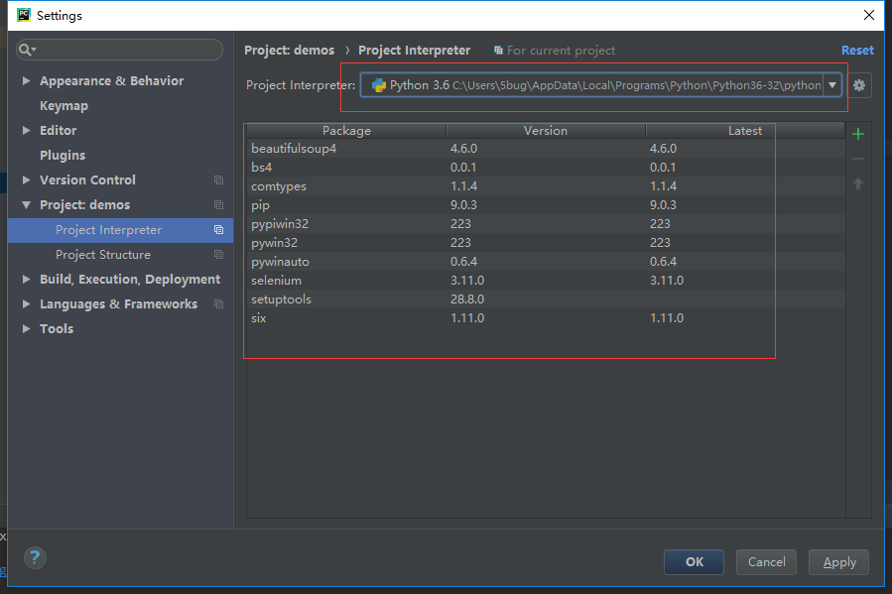Image resolution: width=892 pixels, height=594 pixels.
Task: Click the copy icon next to Project Interpreter
Action: (218, 230)
